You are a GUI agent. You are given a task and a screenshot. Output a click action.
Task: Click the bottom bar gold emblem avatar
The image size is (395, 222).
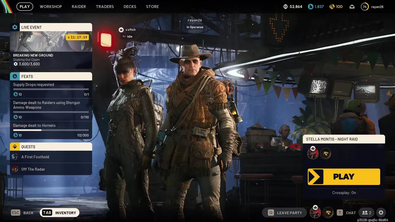click(328, 213)
